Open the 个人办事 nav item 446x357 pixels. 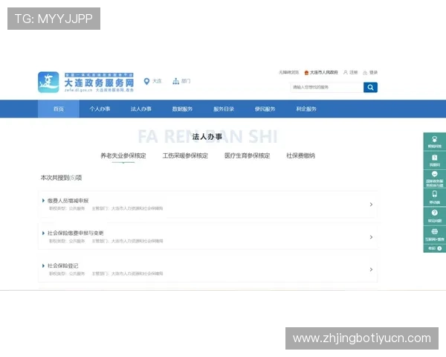(100, 109)
